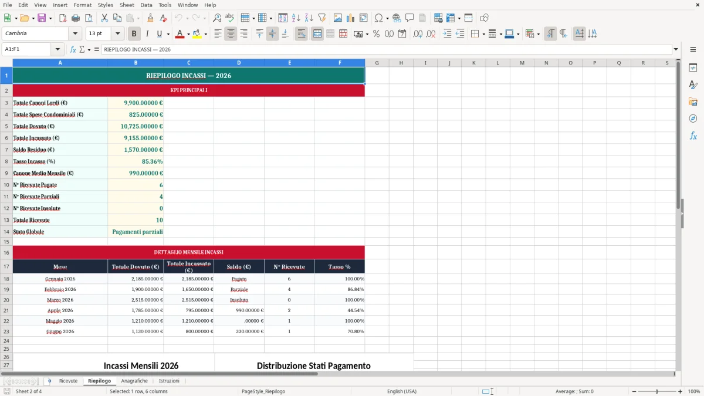
Task: Click the zoom in plus button
Action: click(680, 391)
